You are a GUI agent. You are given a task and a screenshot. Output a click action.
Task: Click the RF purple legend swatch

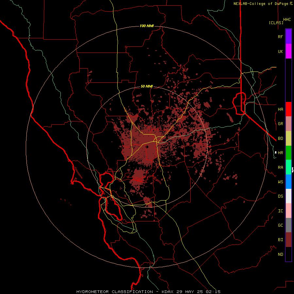tap(288, 37)
